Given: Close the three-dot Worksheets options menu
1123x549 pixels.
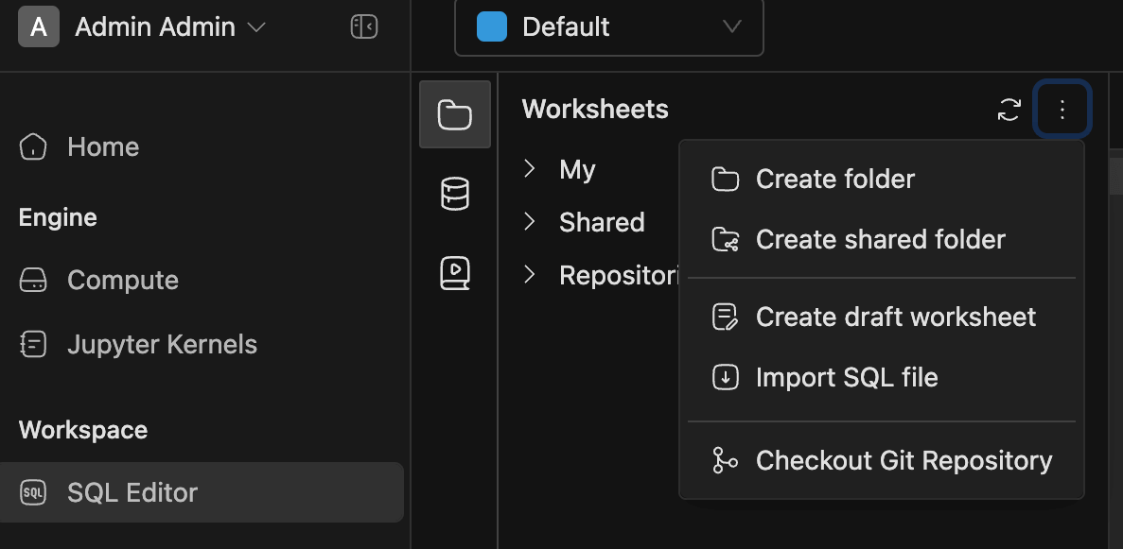Looking at the screenshot, I should 1062,110.
